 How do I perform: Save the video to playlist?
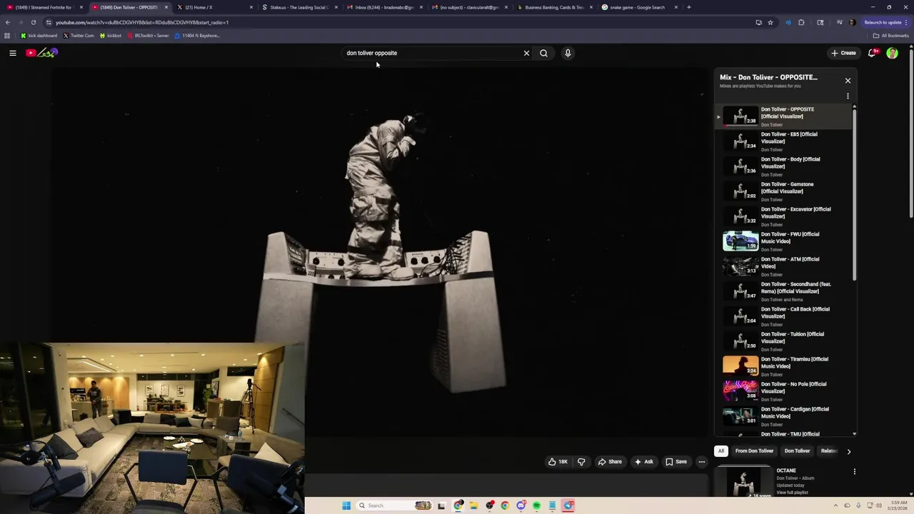pos(676,462)
